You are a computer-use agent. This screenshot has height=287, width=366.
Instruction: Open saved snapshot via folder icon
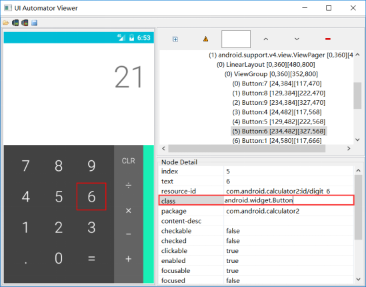pos(6,23)
